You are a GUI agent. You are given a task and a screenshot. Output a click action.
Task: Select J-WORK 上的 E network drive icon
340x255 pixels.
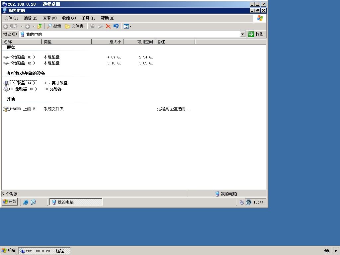[x=6, y=109]
